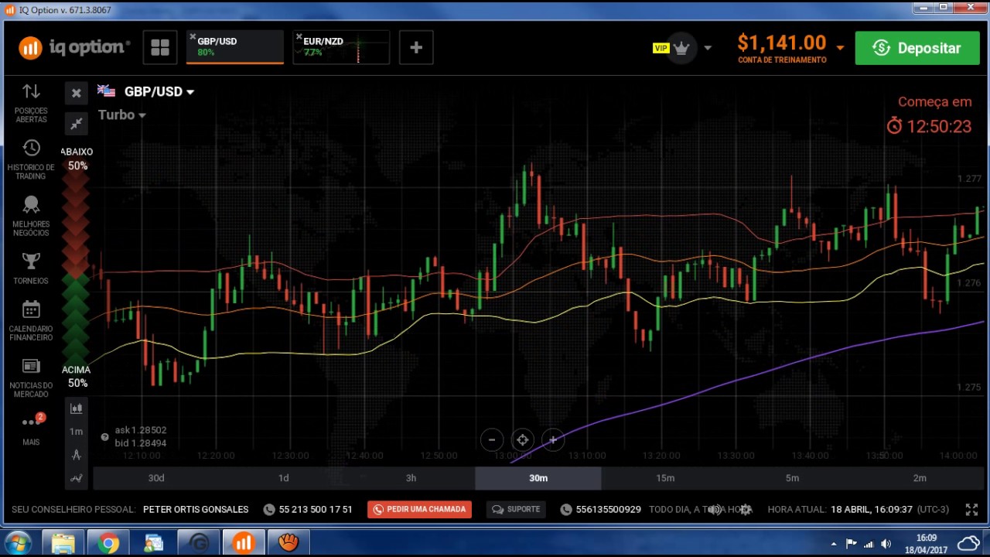Open Google Chrome from taskbar
This screenshot has width=990, height=557.
click(x=108, y=543)
